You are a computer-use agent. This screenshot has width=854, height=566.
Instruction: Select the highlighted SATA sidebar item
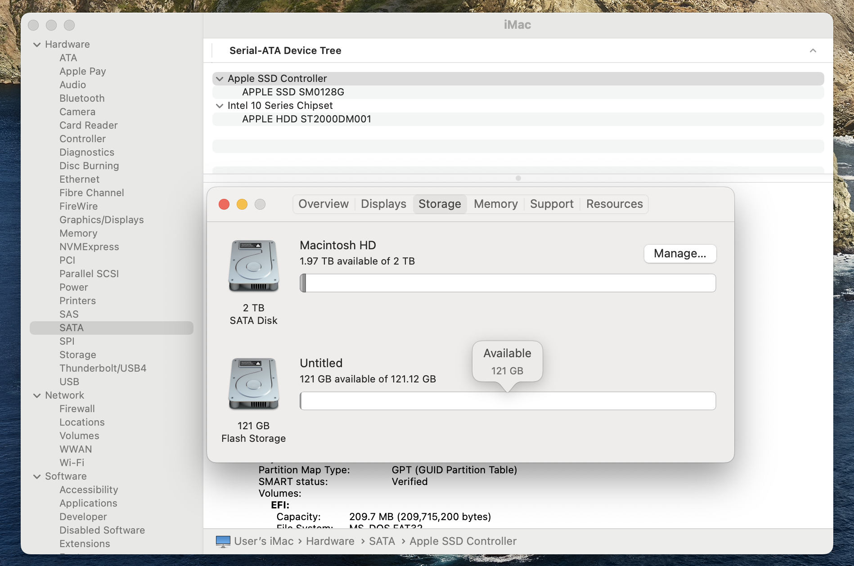(112, 328)
